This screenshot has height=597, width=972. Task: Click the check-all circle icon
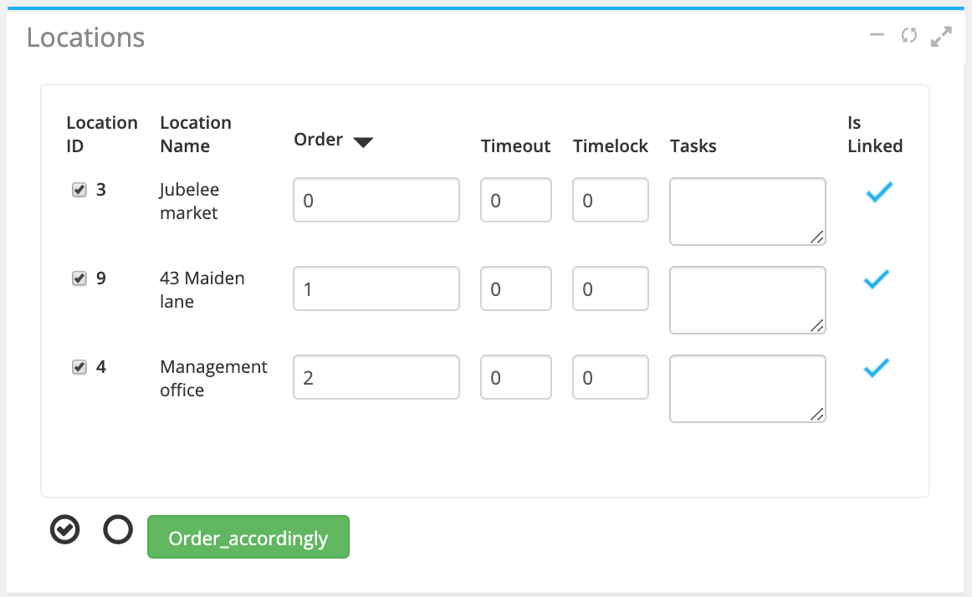(65, 529)
